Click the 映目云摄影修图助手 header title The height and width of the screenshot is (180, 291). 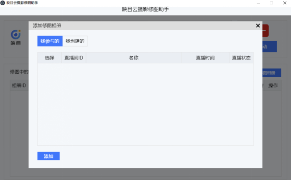(x=145, y=9)
